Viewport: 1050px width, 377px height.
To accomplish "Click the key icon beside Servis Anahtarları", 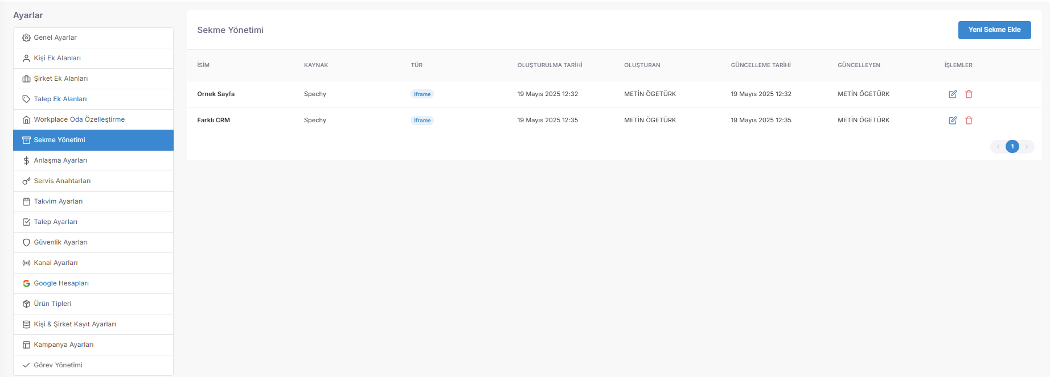I will pos(26,181).
